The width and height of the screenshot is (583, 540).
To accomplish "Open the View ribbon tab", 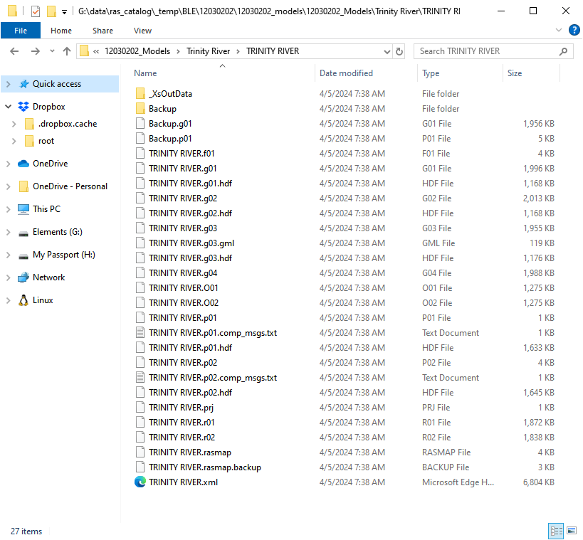I will (x=142, y=31).
